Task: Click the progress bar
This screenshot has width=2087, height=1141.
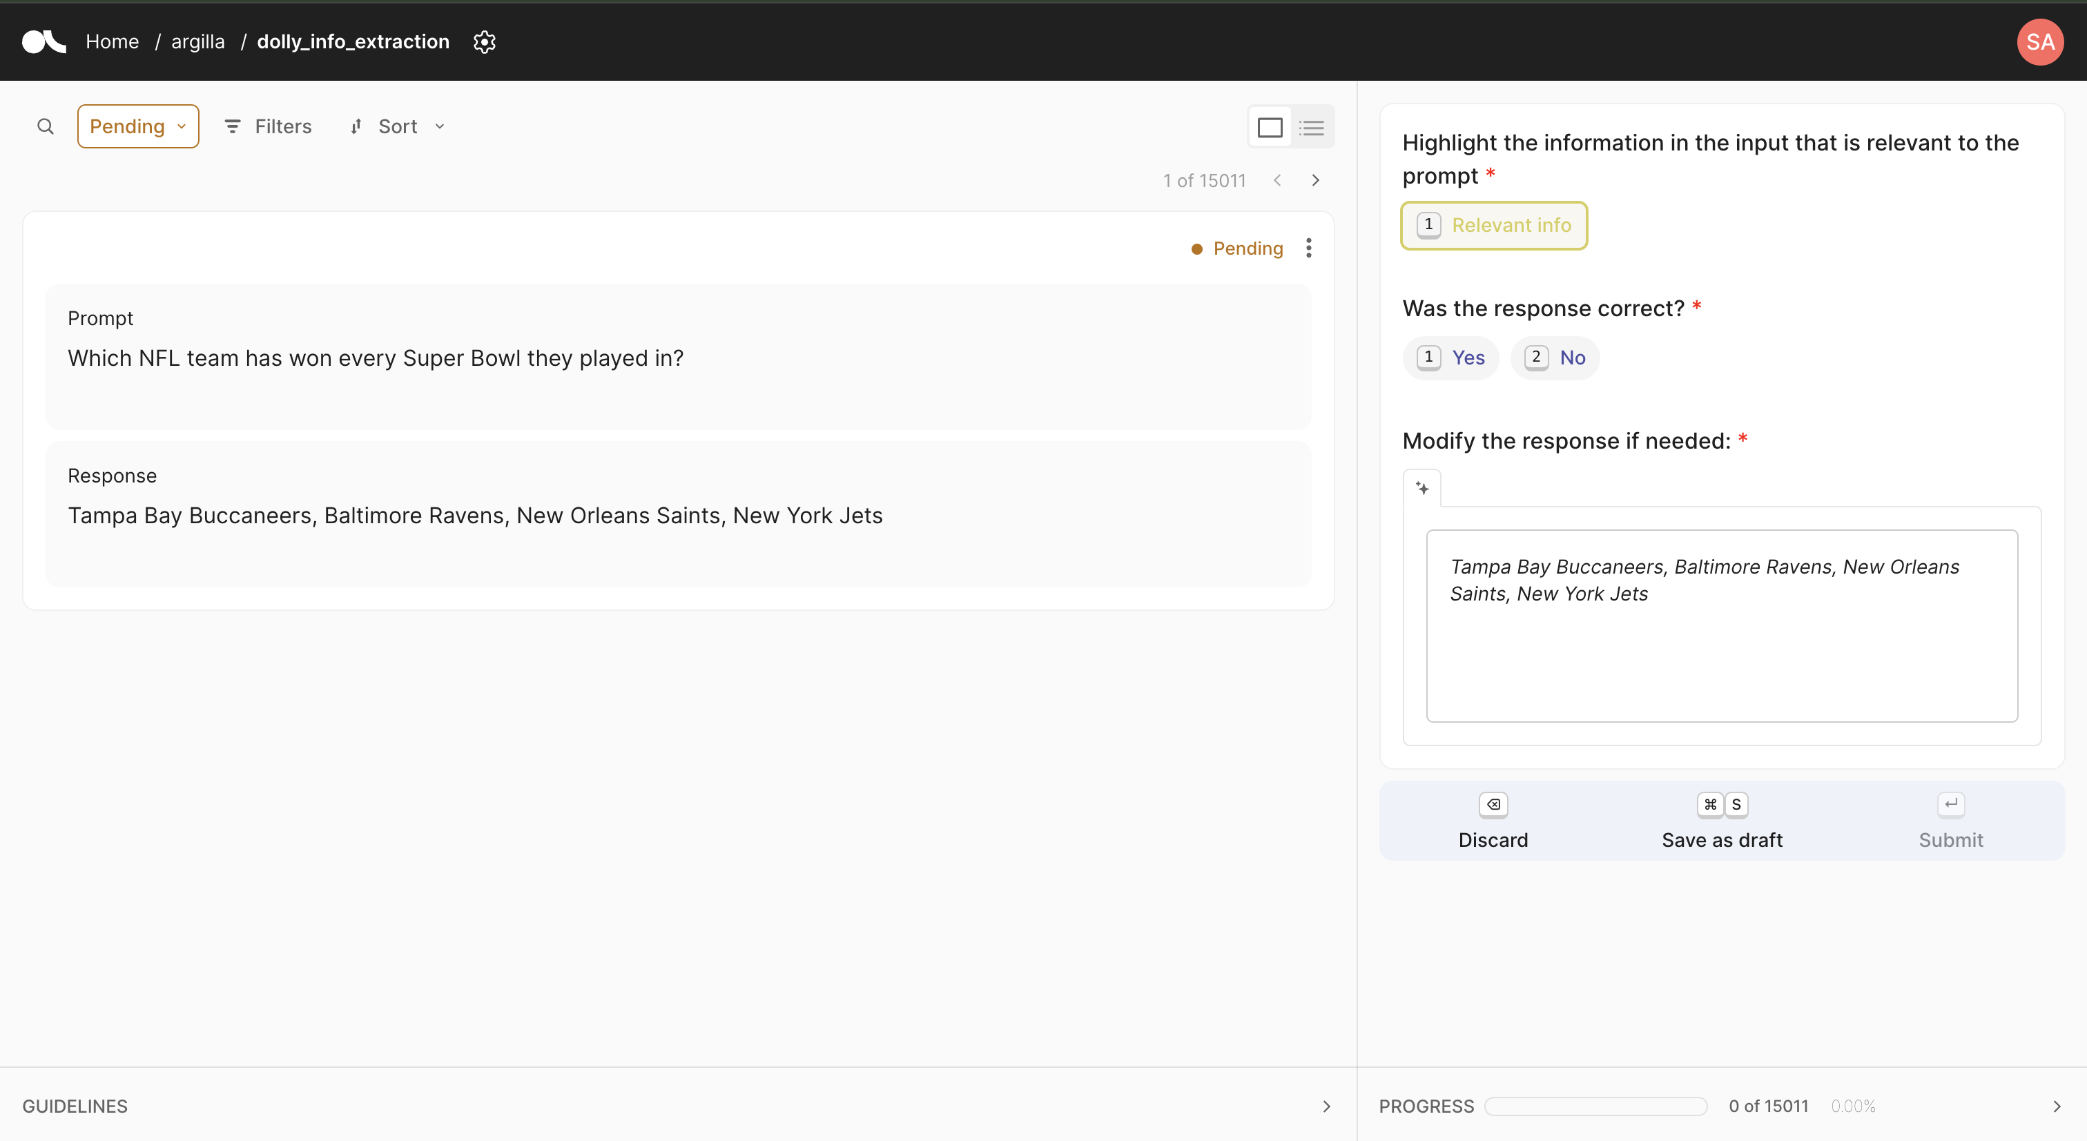Action: point(1596,1106)
